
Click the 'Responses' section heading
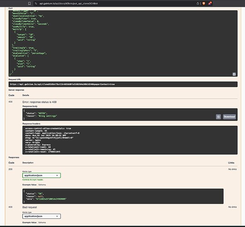click(14, 158)
